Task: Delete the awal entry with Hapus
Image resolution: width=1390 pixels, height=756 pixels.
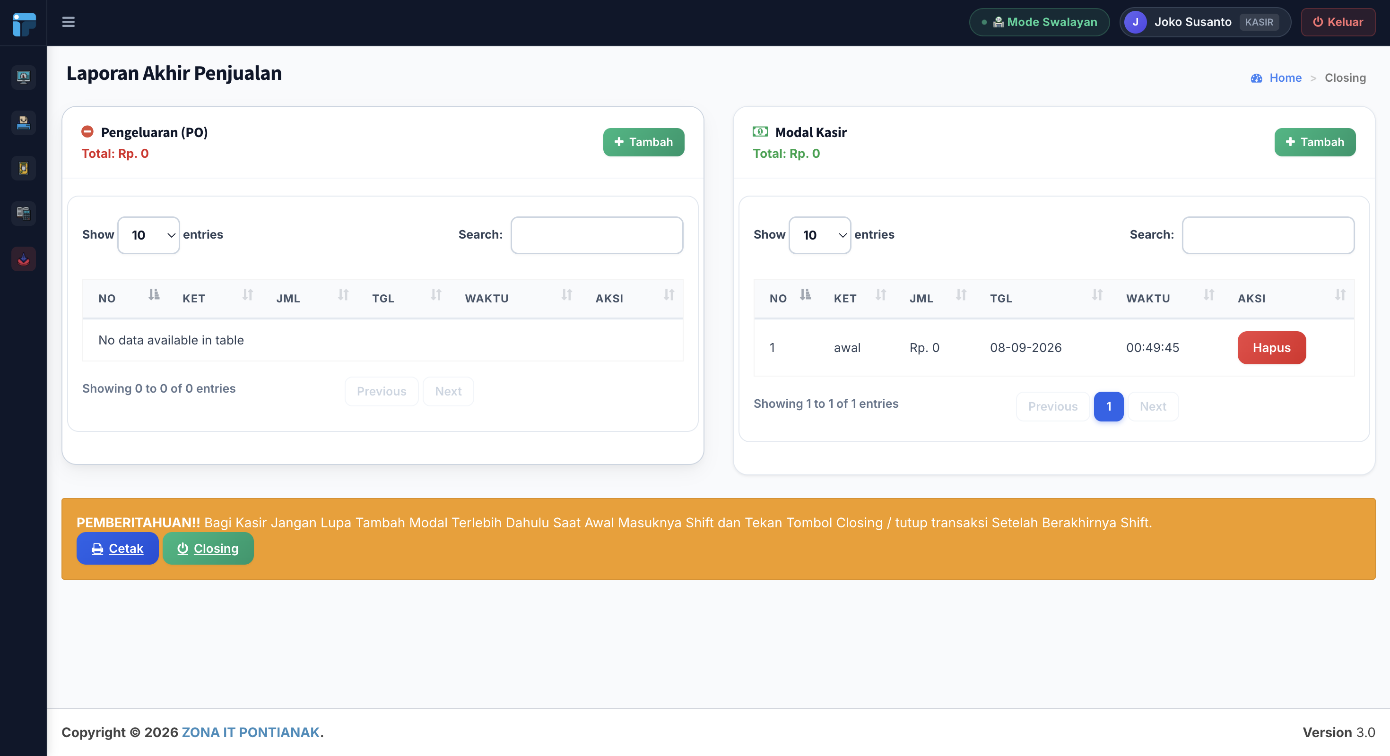Action: pos(1271,348)
